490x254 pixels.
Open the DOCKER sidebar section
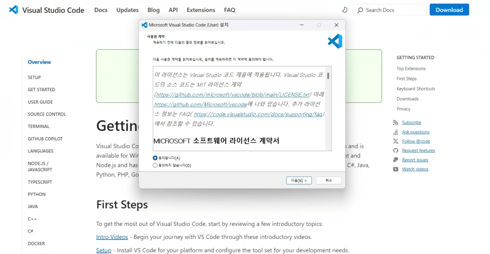pos(36,244)
